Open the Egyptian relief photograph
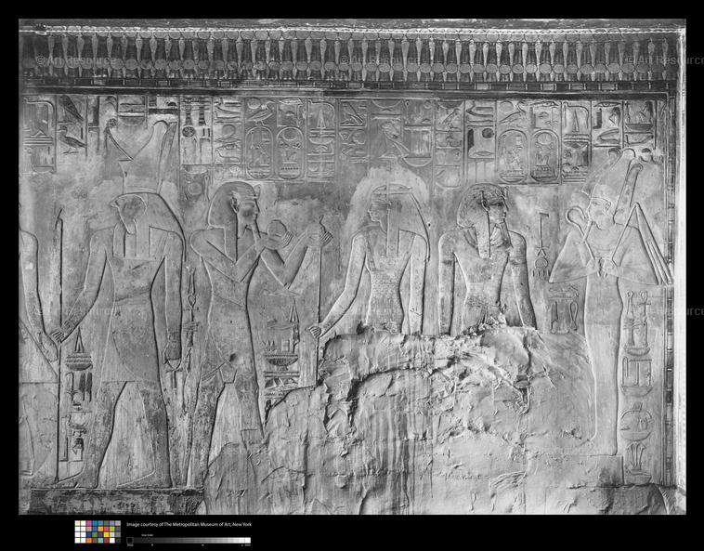Screen dimensions: 704x551 click(x=352, y=267)
